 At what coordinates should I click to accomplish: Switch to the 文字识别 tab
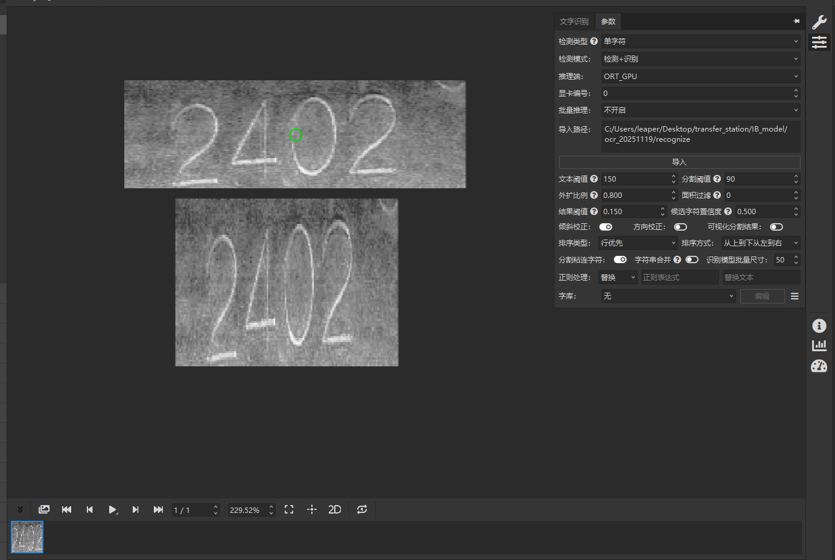[574, 22]
